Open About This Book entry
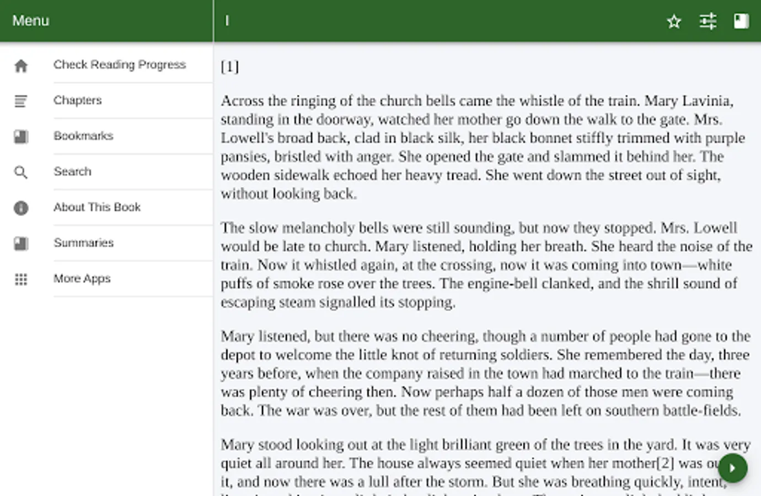This screenshot has height=496, width=761. coord(97,207)
